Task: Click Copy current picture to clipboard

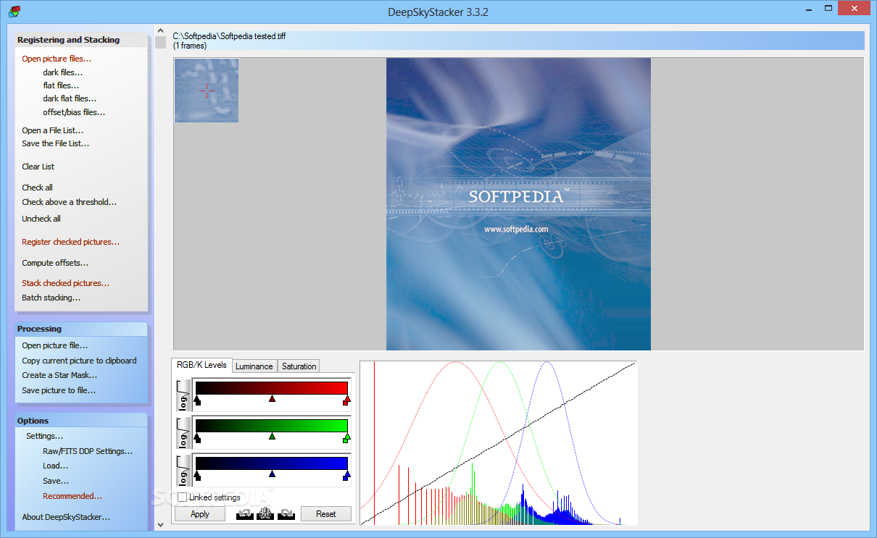Action: pyautogui.click(x=79, y=361)
